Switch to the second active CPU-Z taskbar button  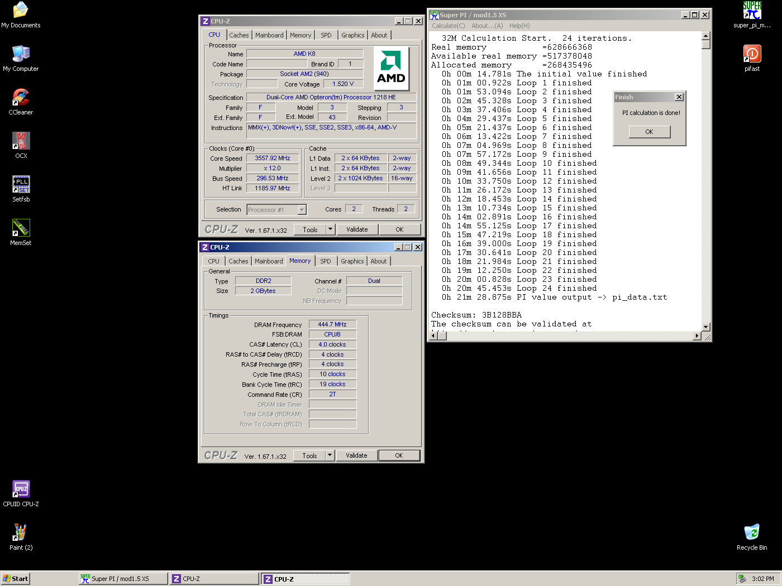click(x=306, y=579)
